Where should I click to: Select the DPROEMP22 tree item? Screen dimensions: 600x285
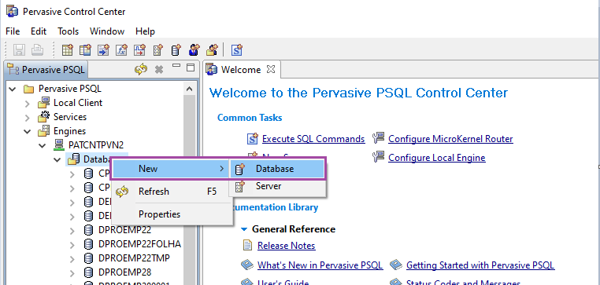pos(124,230)
